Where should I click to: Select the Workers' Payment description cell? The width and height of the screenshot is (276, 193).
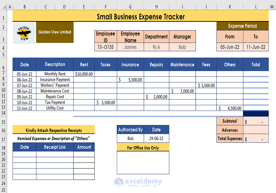pos(55,85)
